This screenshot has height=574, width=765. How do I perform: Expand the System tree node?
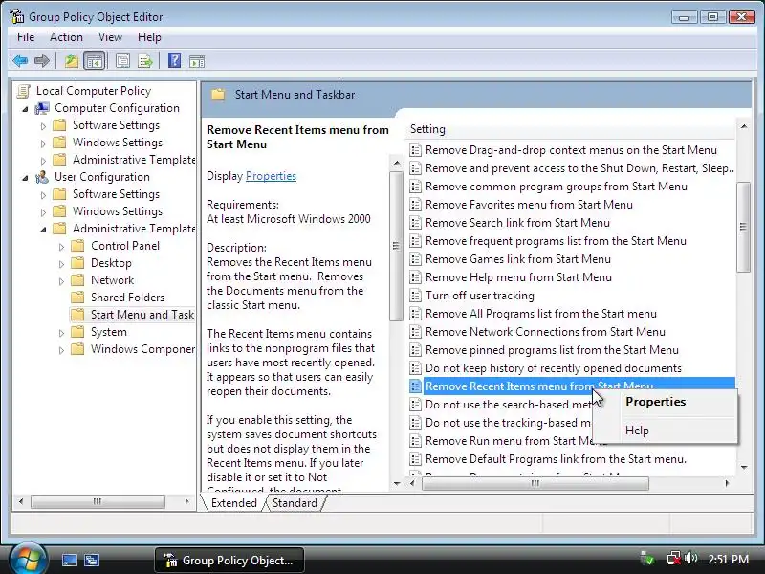[61, 332]
